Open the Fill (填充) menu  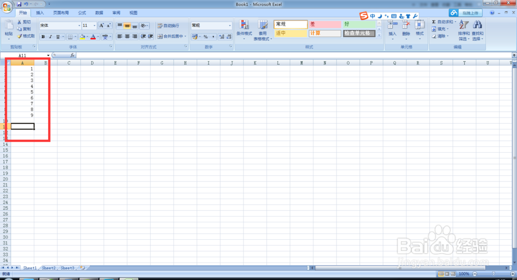(440, 29)
